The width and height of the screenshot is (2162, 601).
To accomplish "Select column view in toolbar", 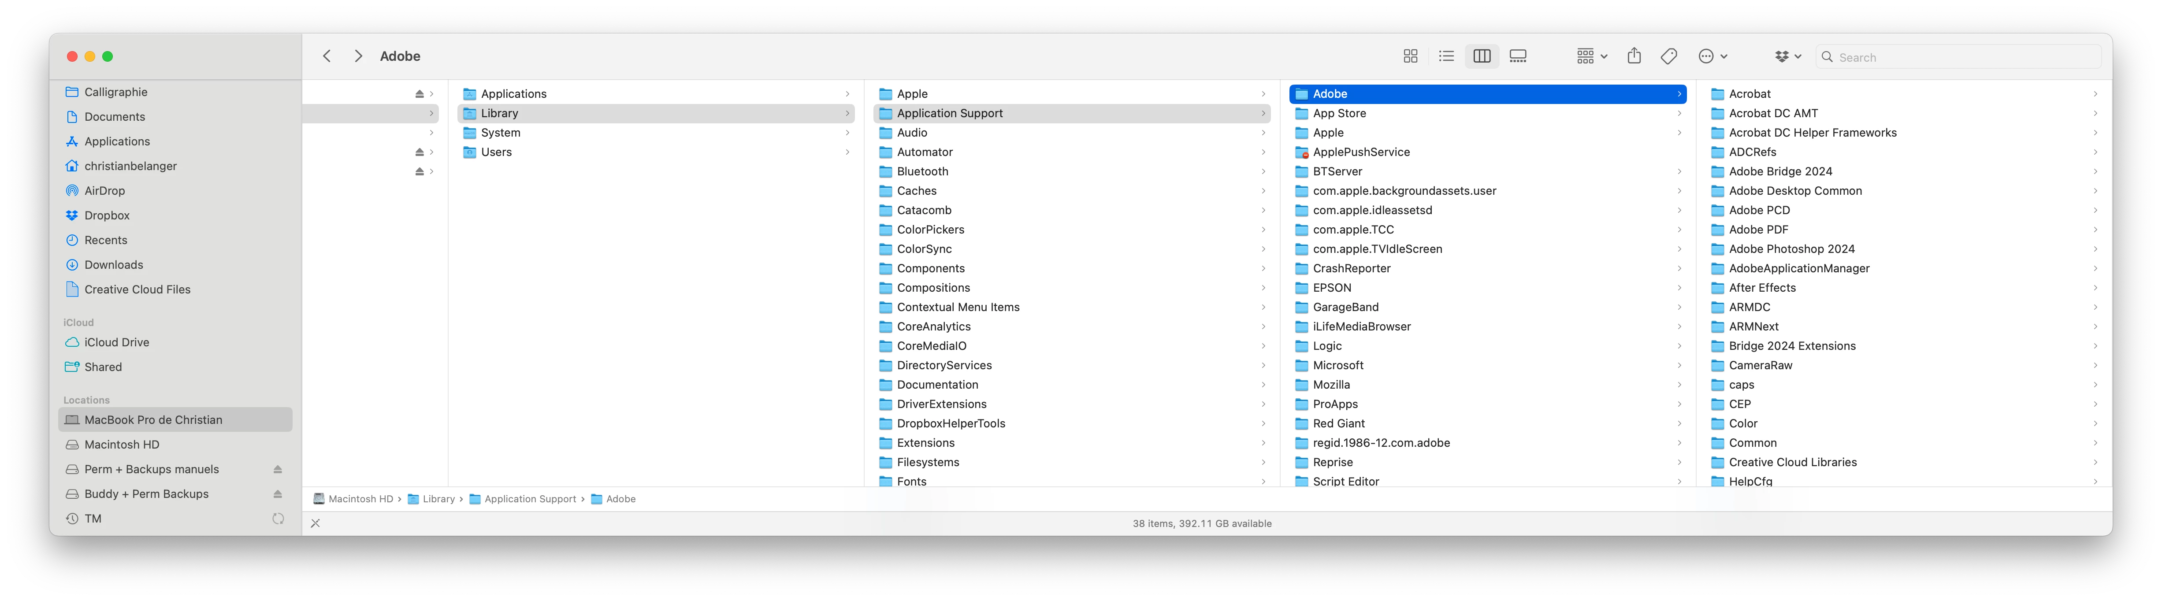I will (x=1482, y=56).
